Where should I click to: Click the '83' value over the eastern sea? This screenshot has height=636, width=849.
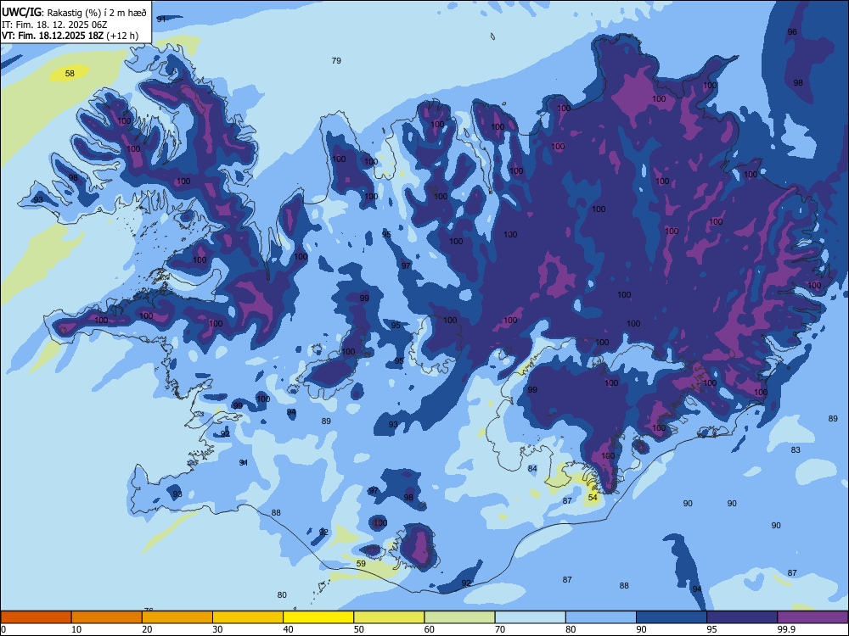(796, 450)
